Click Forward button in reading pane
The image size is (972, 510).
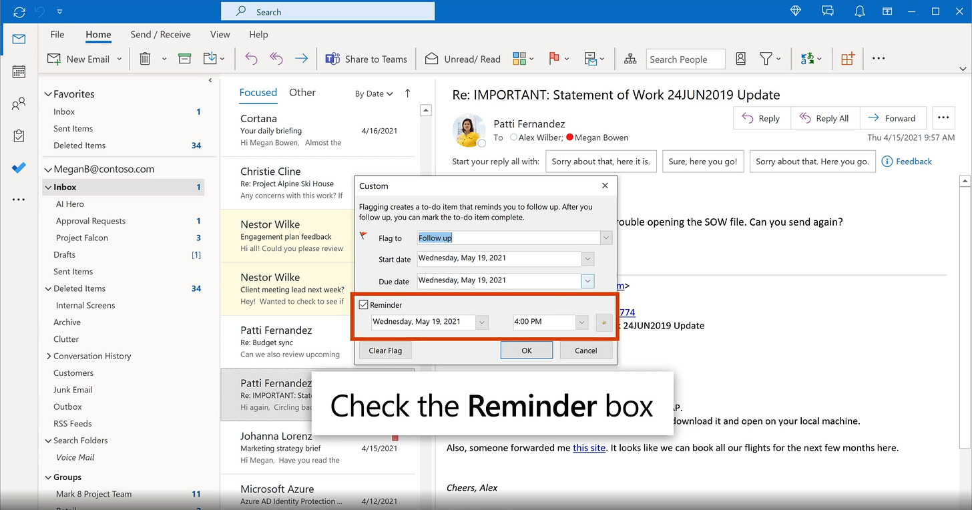[893, 118]
